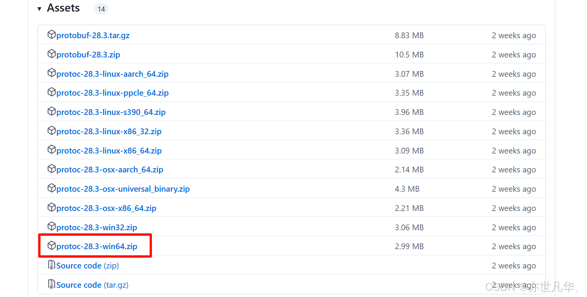
Task: Click the 10.5 MB file size
Action: tap(409, 55)
